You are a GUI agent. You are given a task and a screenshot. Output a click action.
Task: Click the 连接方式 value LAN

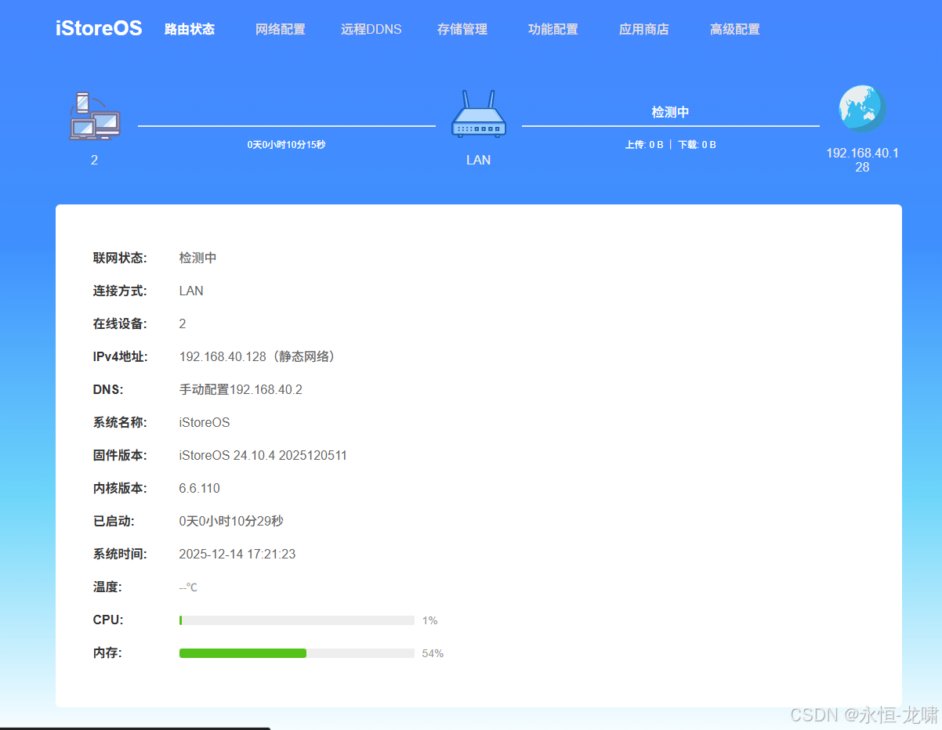[x=191, y=291]
